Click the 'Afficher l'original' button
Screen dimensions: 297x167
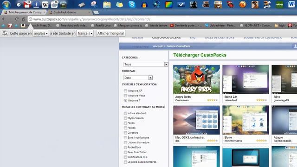point(110,33)
